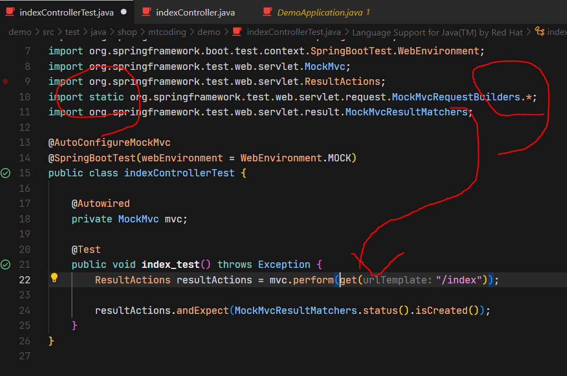Click line number 22 in gutter
This screenshot has height=376, width=567.
pyautogui.click(x=24, y=280)
